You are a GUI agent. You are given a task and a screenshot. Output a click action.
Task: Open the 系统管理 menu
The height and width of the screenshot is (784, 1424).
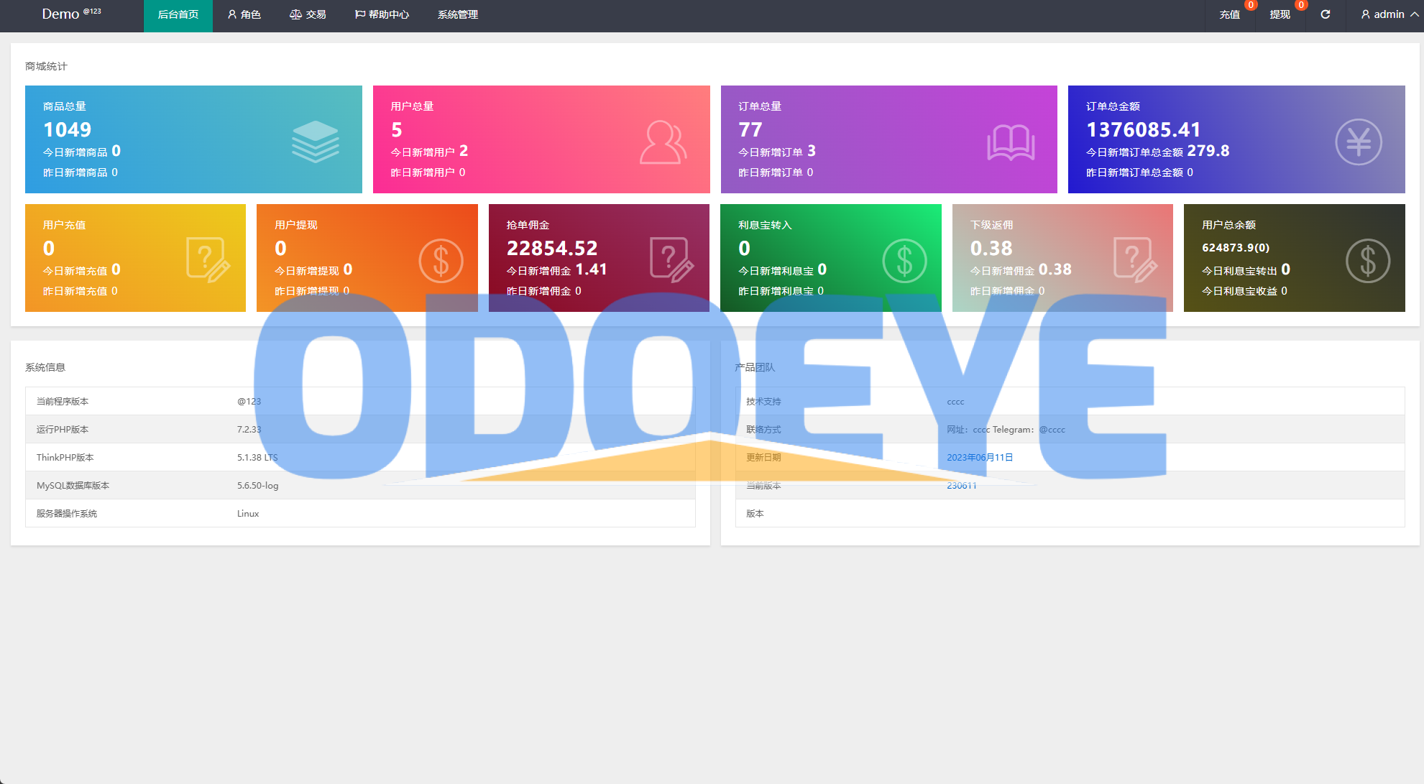point(457,14)
